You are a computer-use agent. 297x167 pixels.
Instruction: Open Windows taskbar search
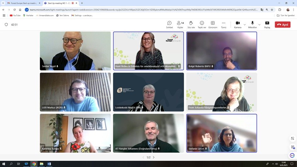pos(11,164)
